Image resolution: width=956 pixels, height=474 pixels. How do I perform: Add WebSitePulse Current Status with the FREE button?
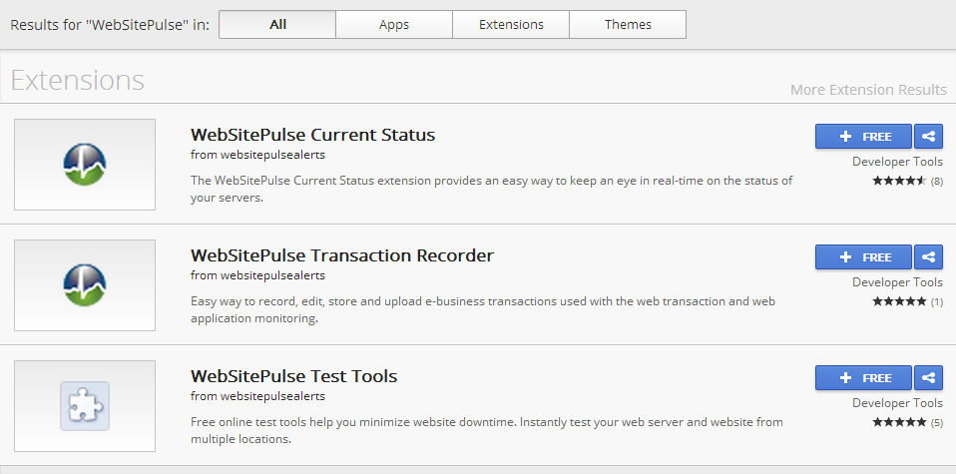tap(863, 137)
